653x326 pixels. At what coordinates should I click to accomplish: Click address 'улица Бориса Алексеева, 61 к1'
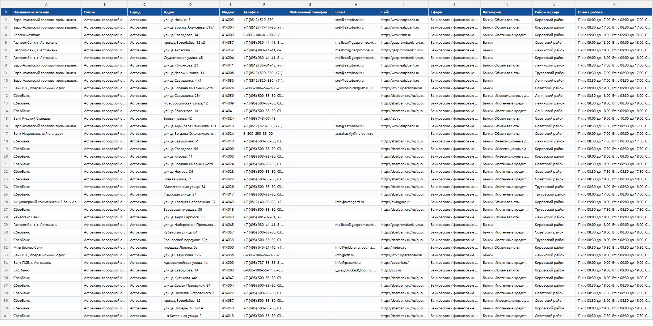(190, 27)
